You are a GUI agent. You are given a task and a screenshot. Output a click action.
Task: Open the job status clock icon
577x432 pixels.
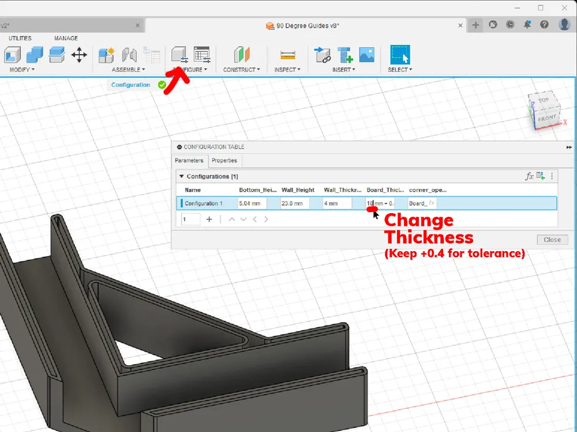click(x=510, y=25)
